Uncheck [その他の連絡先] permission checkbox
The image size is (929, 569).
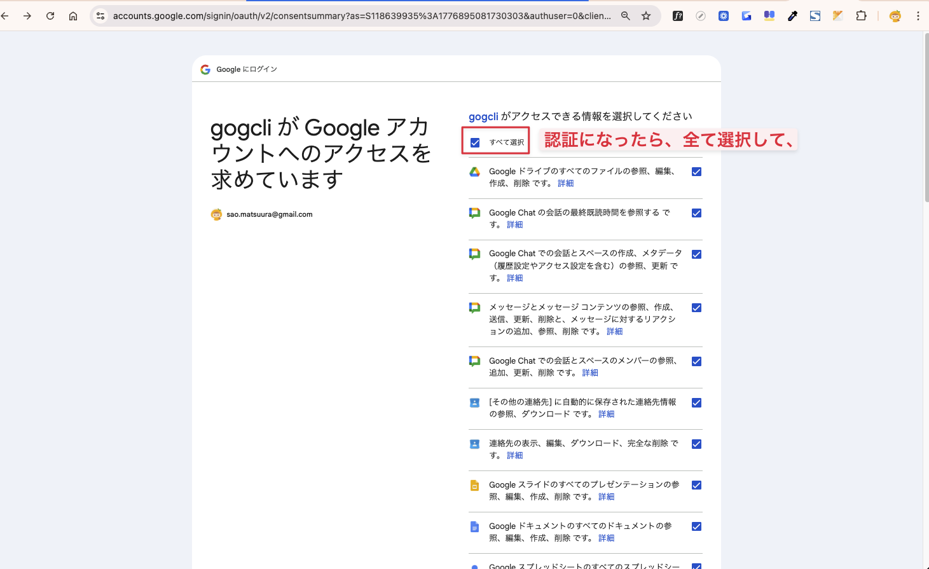coord(696,402)
